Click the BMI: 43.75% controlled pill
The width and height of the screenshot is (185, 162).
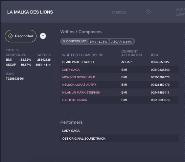click(98, 41)
